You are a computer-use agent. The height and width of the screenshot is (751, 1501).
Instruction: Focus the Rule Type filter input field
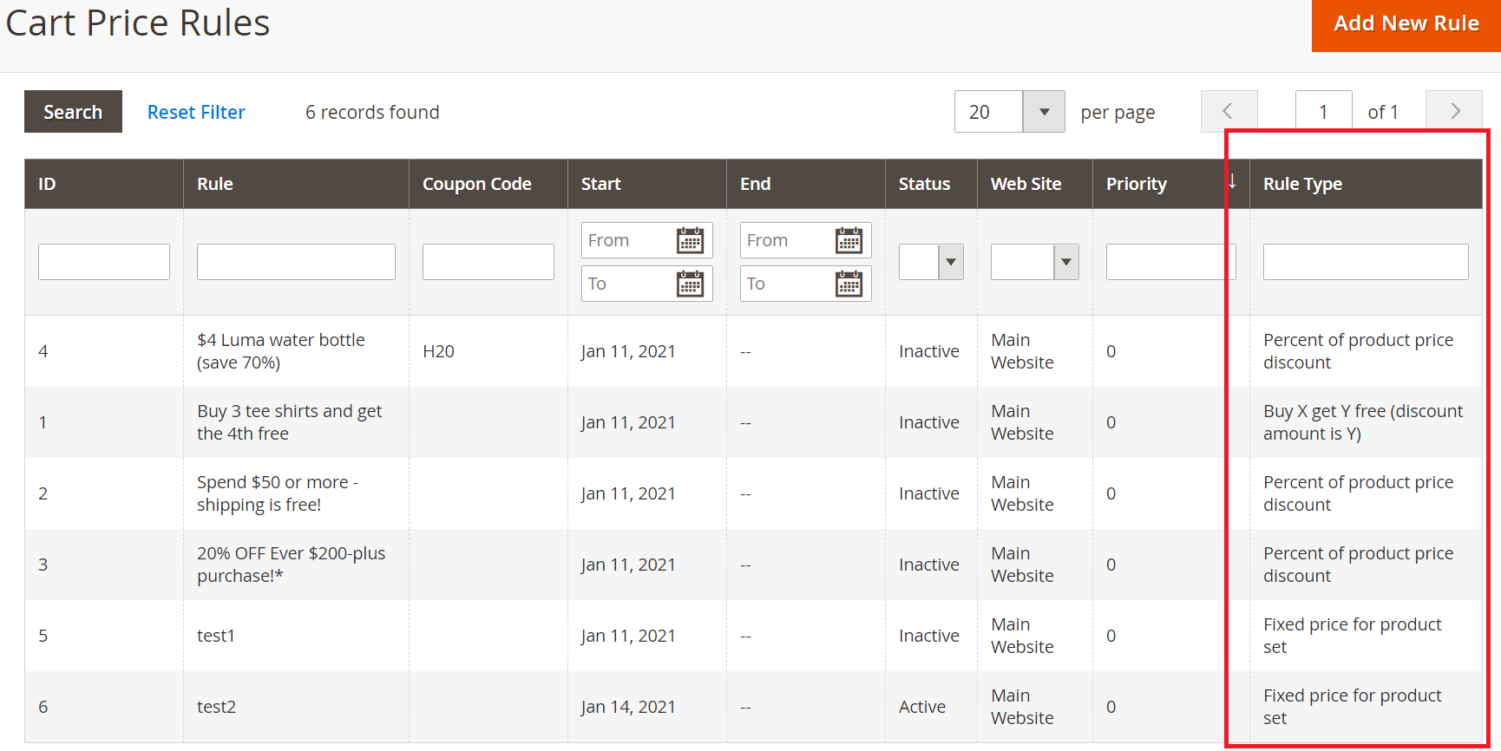point(1365,262)
